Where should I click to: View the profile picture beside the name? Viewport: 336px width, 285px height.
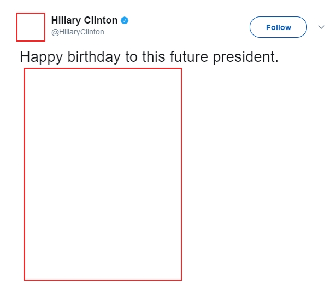pyautogui.click(x=31, y=27)
